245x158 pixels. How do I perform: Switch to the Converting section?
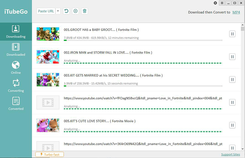pyautogui.click(x=16, y=86)
